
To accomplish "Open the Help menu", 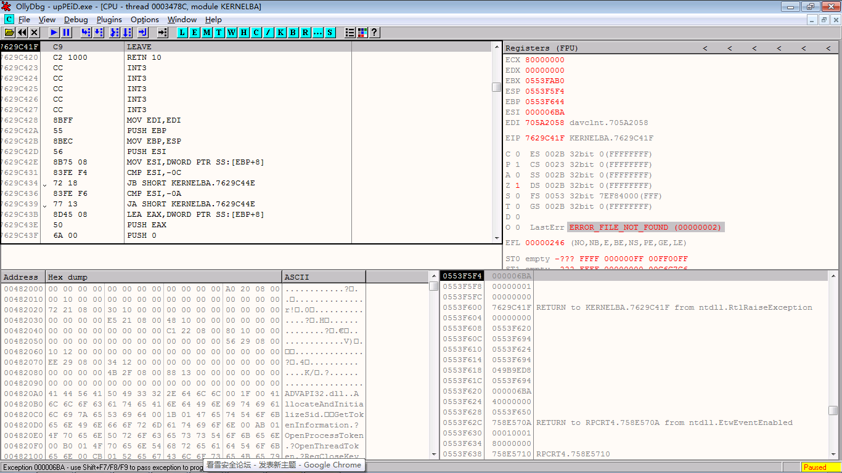I will tap(213, 20).
